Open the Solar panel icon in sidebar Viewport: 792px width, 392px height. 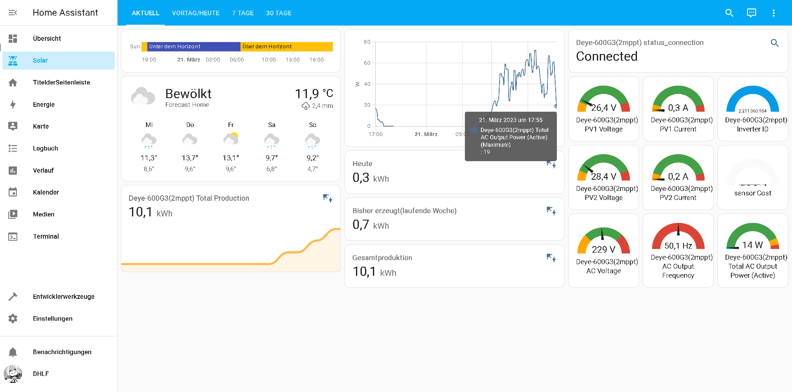13,61
